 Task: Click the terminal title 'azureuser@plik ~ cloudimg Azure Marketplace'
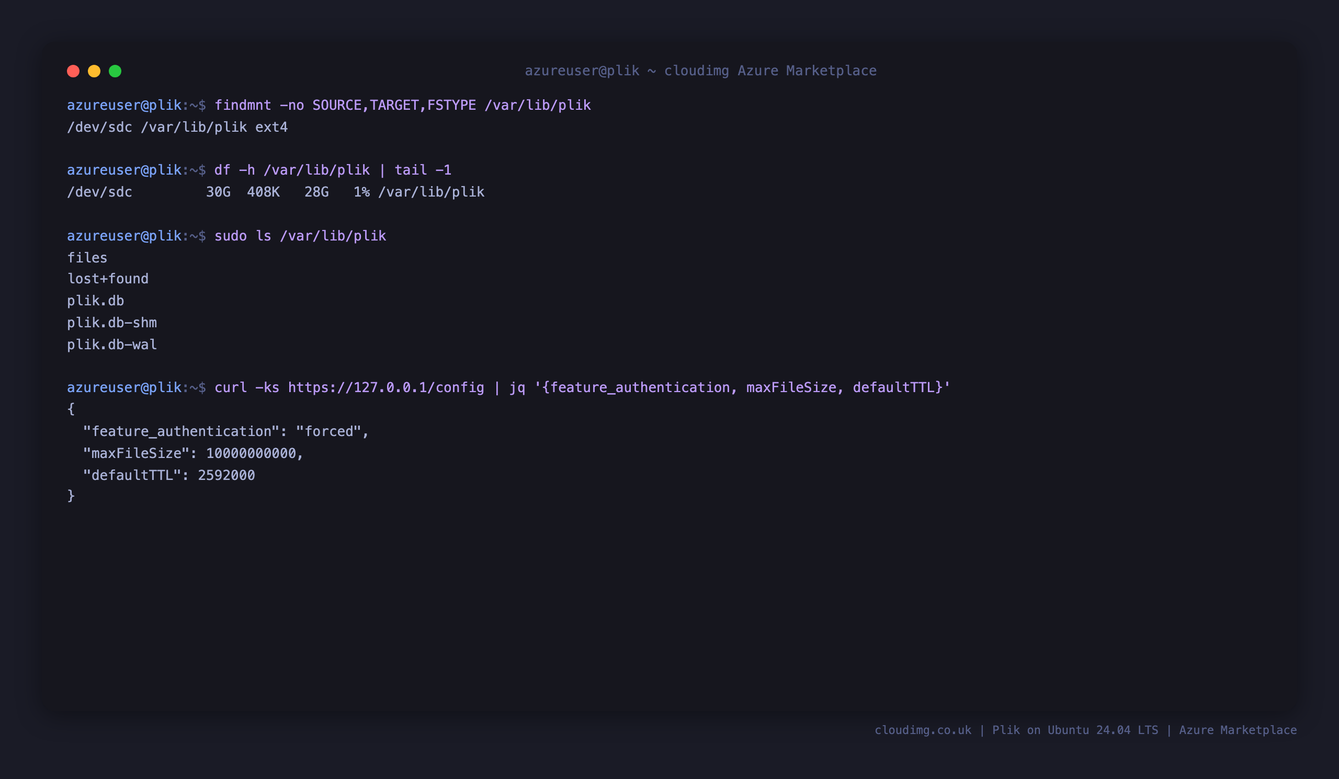(701, 71)
